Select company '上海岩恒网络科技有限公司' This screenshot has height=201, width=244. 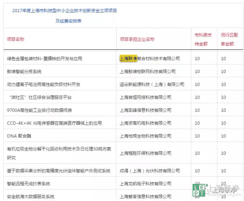[x=146, y=97]
